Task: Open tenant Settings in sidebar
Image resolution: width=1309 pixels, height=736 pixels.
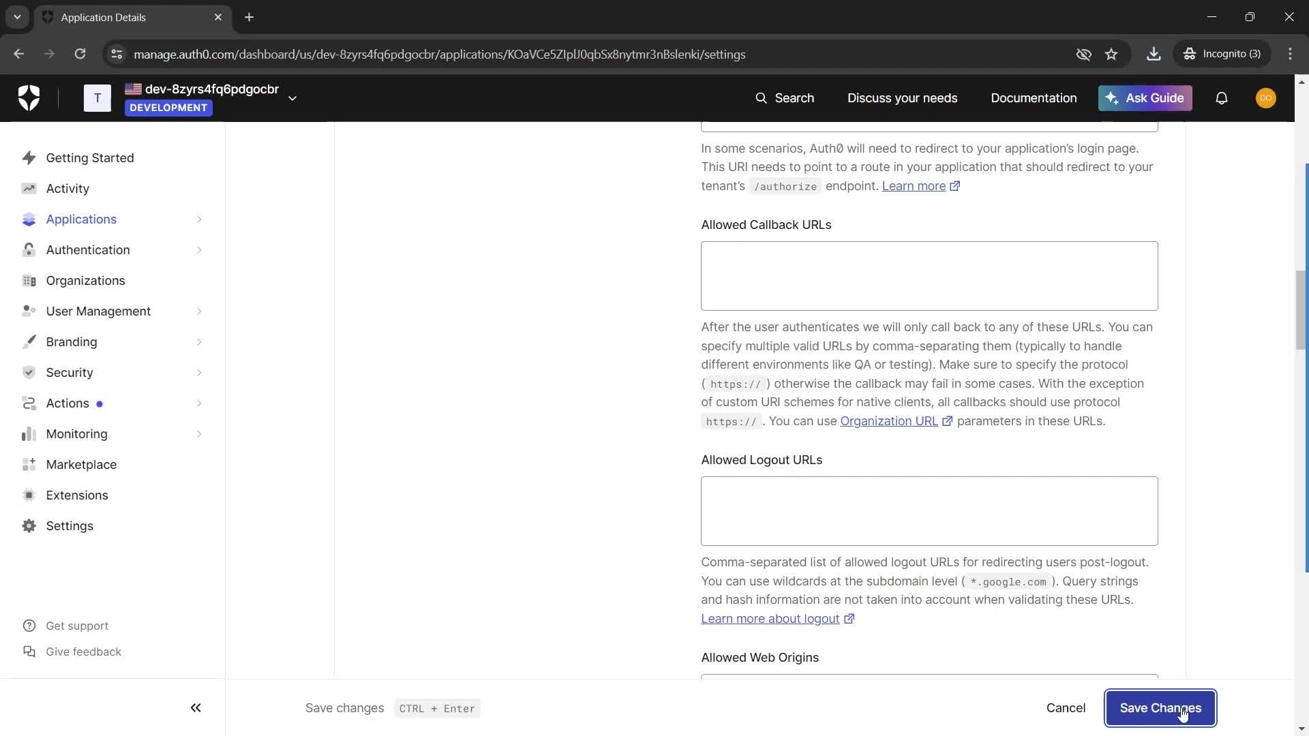Action: [x=70, y=526]
